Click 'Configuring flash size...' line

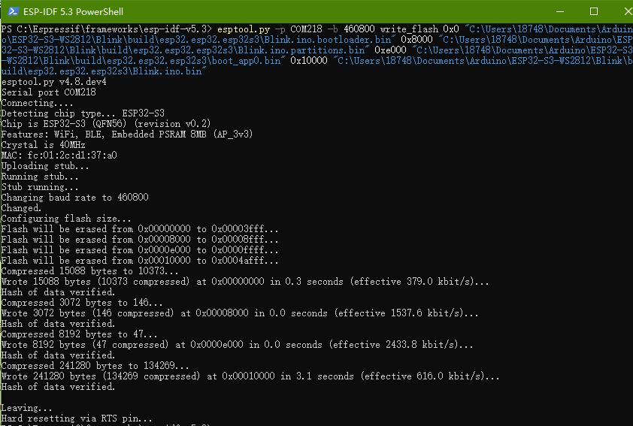point(66,219)
